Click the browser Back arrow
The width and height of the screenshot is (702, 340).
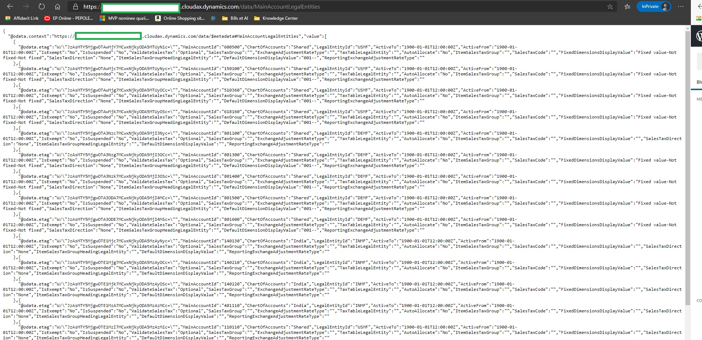coord(10,6)
